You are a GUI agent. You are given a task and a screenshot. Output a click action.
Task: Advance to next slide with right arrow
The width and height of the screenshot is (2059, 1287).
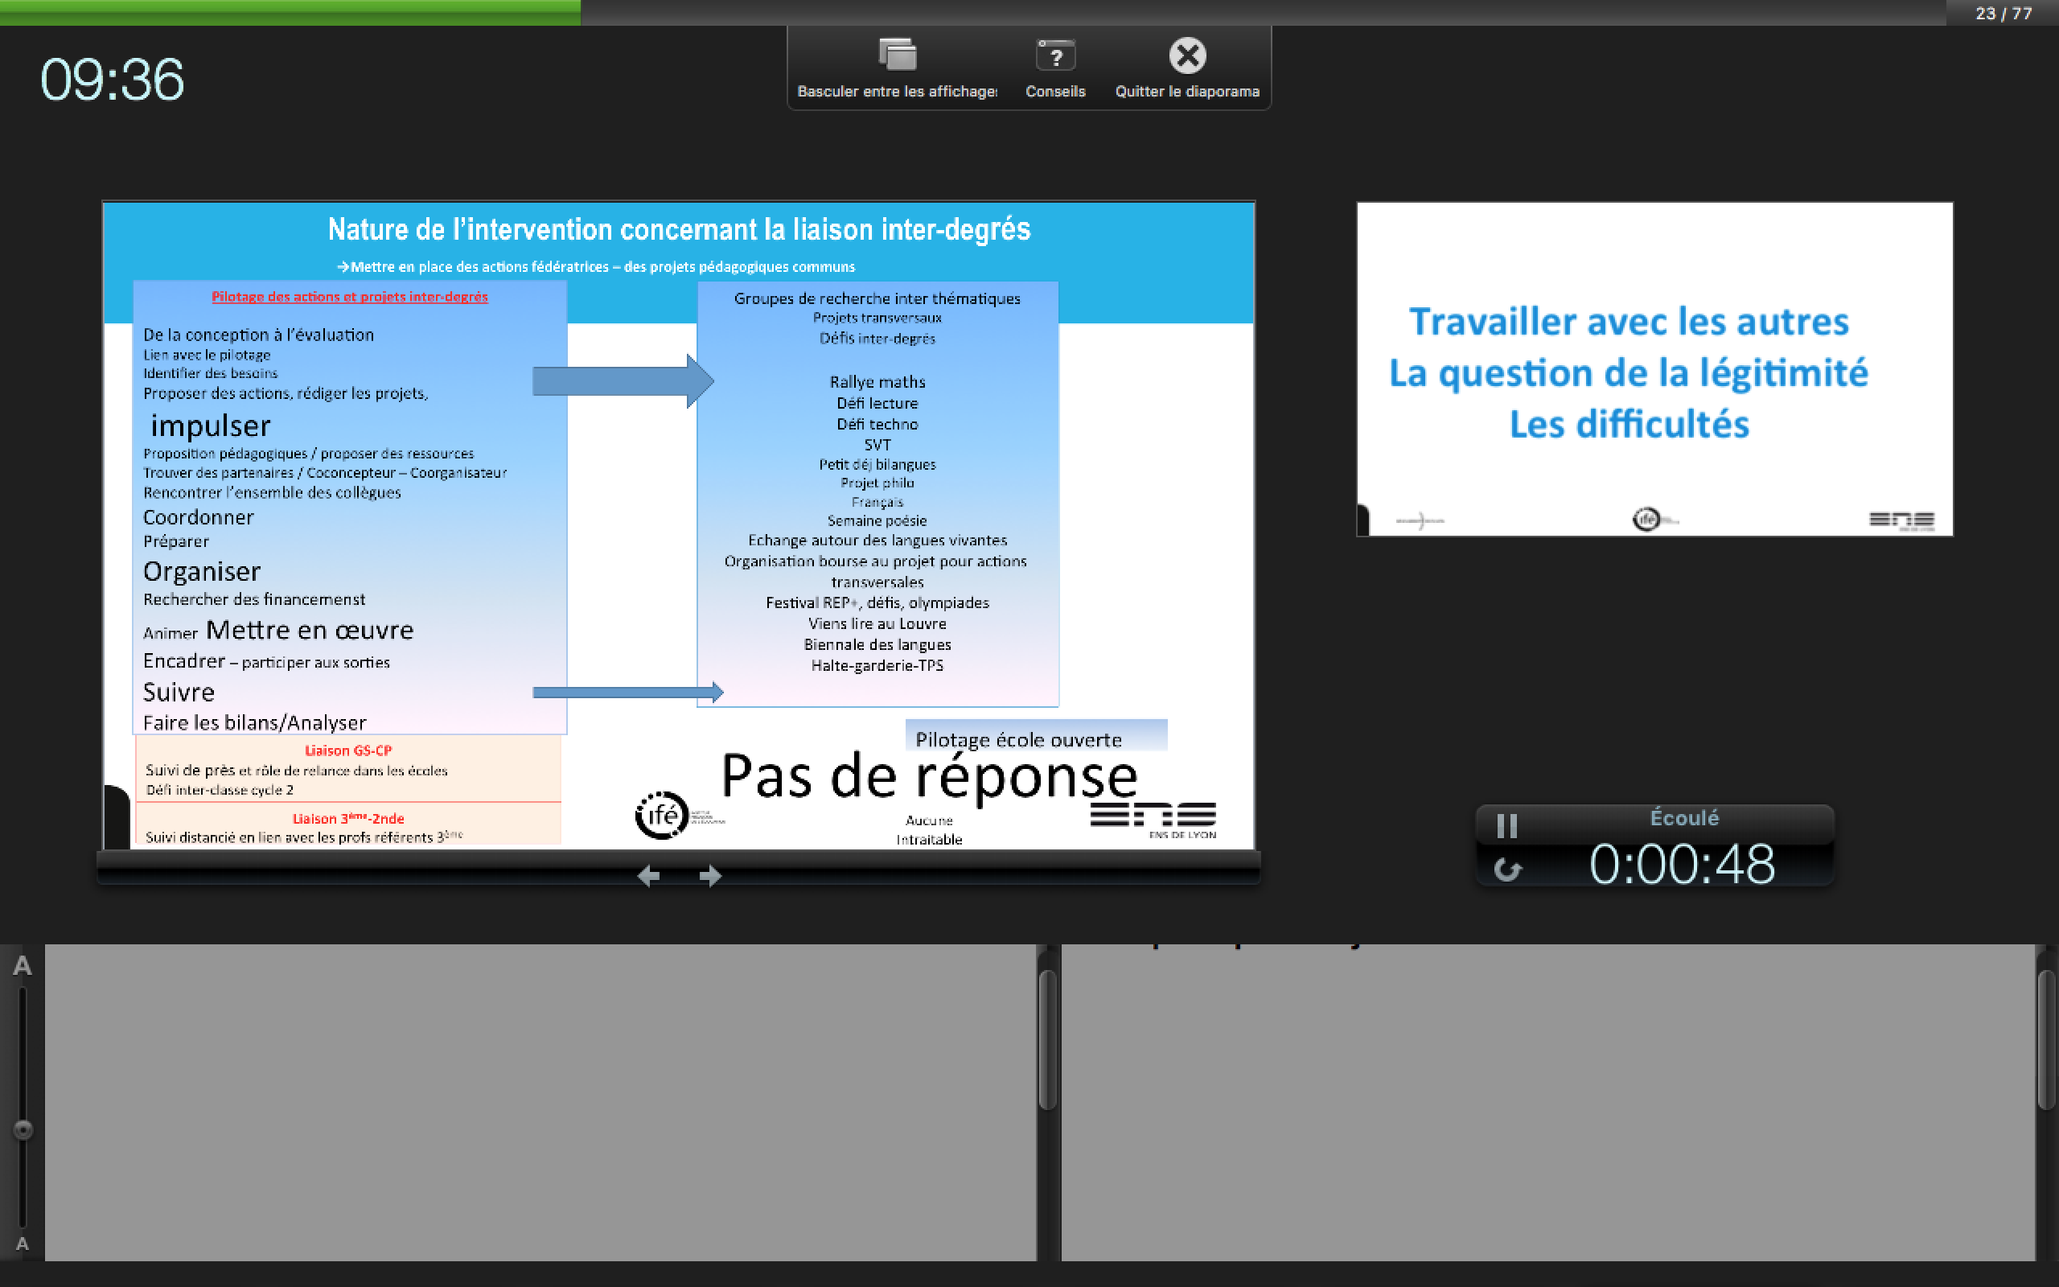coord(710,876)
